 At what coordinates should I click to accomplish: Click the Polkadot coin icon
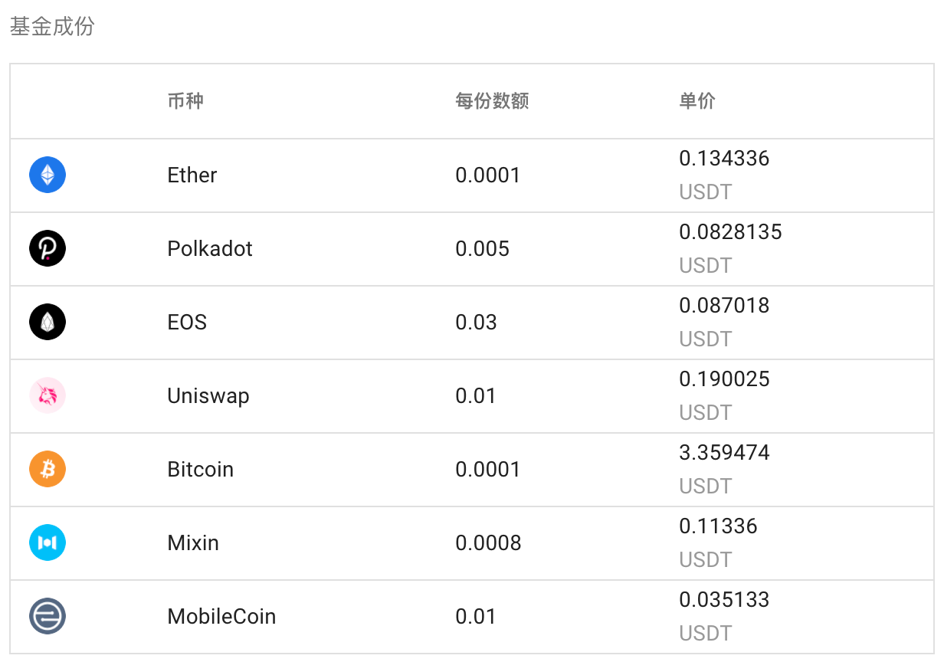[x=48, y=248]
